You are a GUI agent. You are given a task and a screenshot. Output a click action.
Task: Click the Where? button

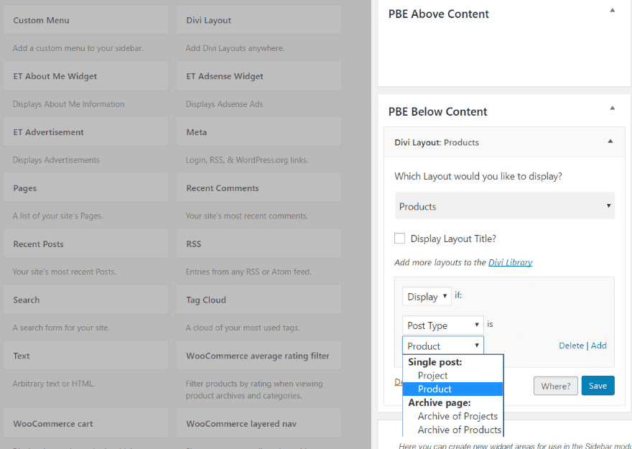point(555,386)
